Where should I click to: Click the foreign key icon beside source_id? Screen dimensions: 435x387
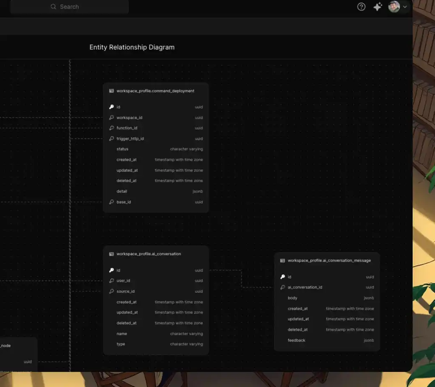click(x=111, y=291)
